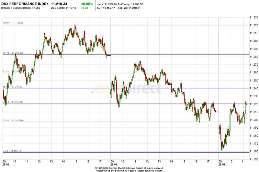Click the +9,03 point change value
259x172 pixels.
point(84,8)
